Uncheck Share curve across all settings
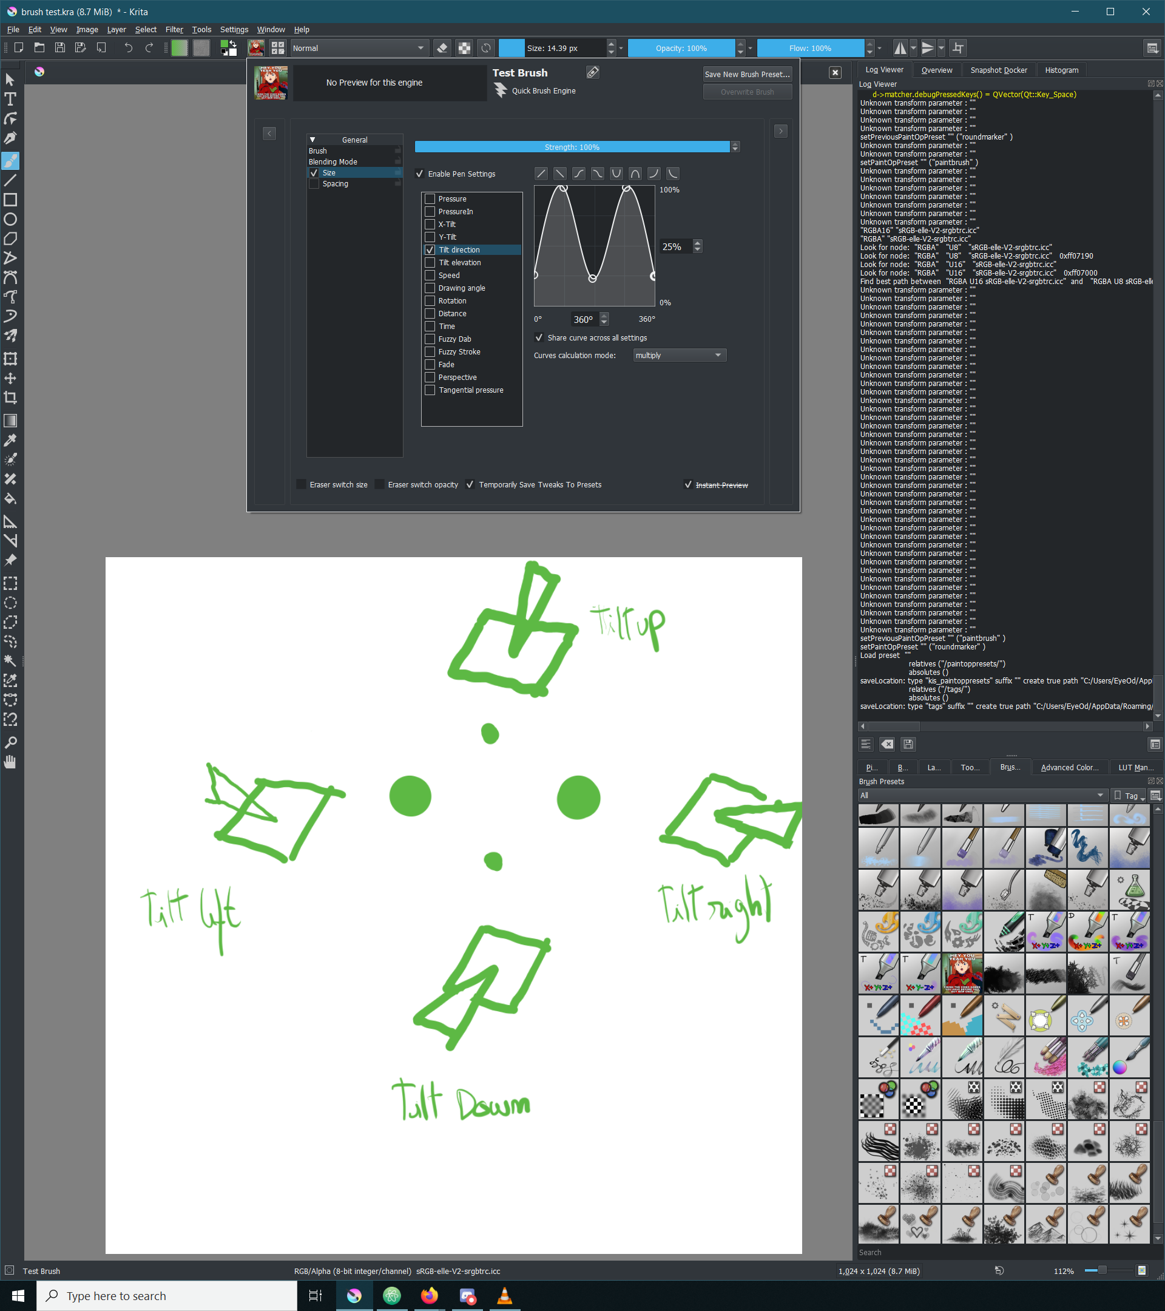Viewport: 1165px width, 1311px height. [539, 338]
